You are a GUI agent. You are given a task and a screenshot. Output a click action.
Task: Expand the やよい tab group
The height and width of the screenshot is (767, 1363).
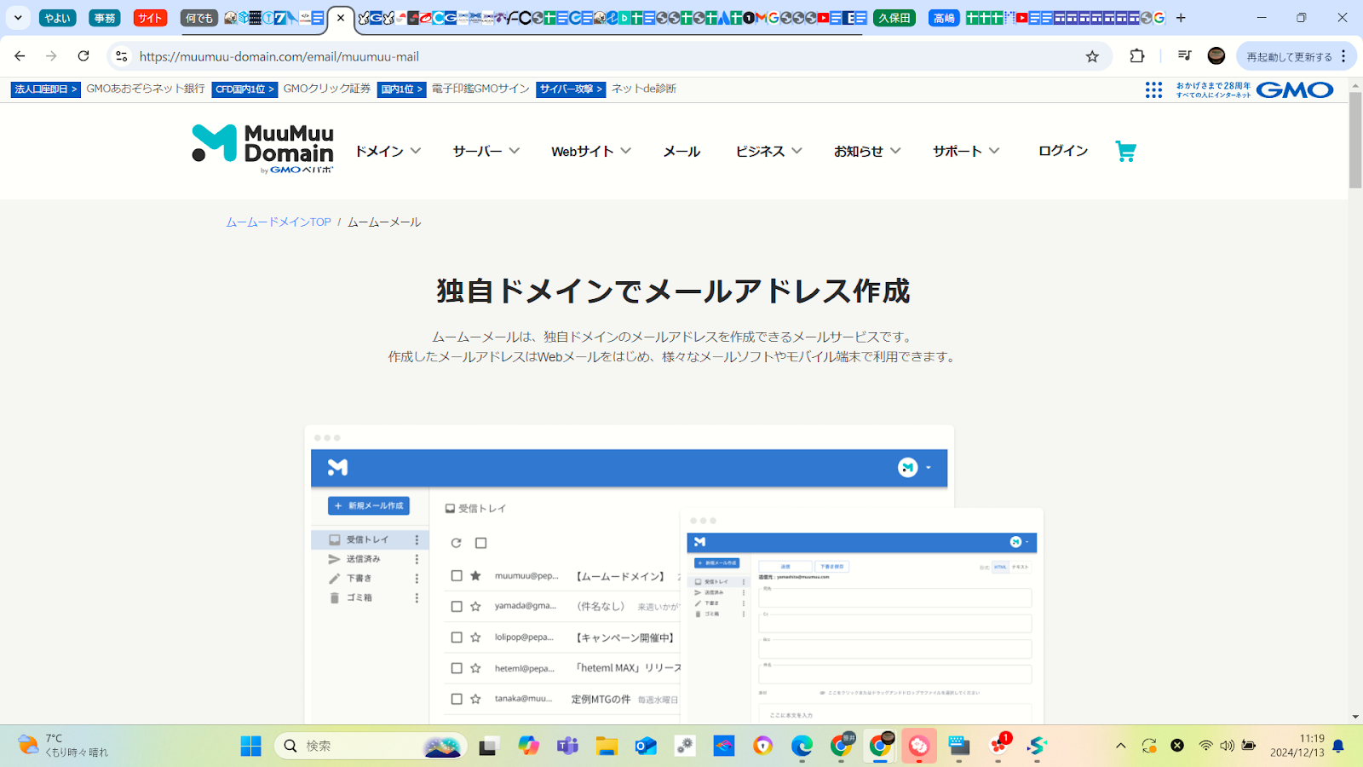coord(58,18)
